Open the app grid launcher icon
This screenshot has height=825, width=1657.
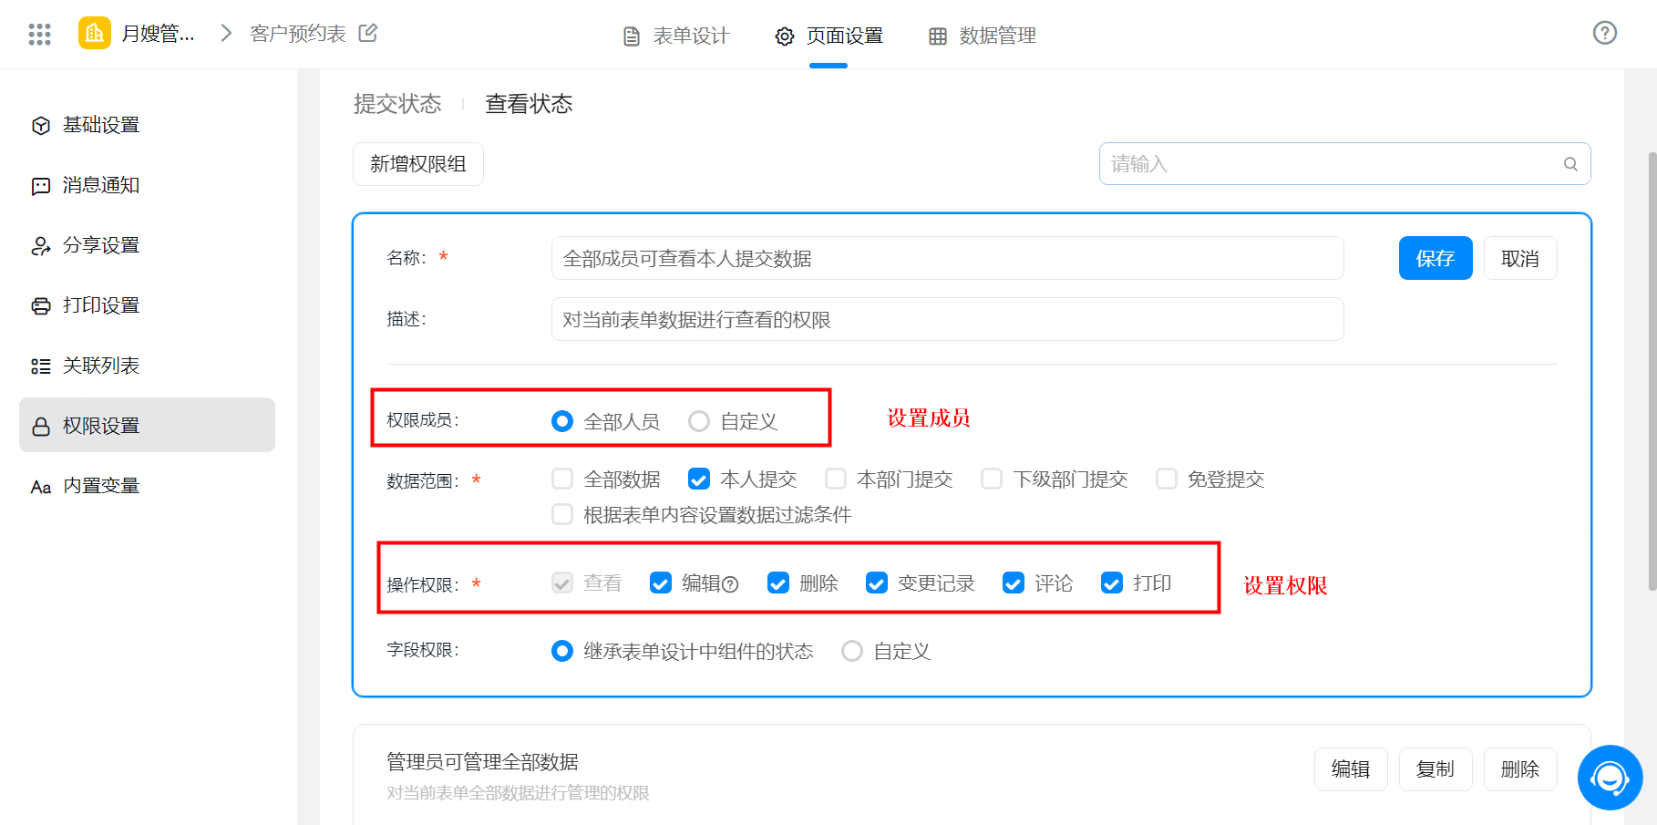pos(39,34)
